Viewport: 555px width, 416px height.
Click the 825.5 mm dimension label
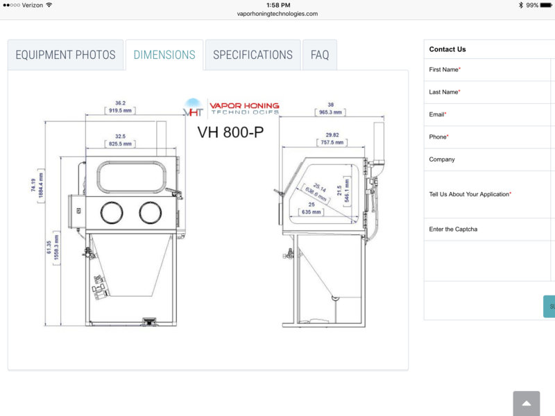120,144
